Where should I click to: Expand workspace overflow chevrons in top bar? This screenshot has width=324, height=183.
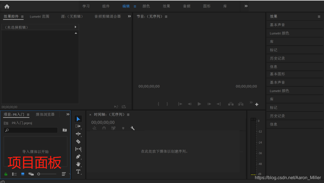246,6
